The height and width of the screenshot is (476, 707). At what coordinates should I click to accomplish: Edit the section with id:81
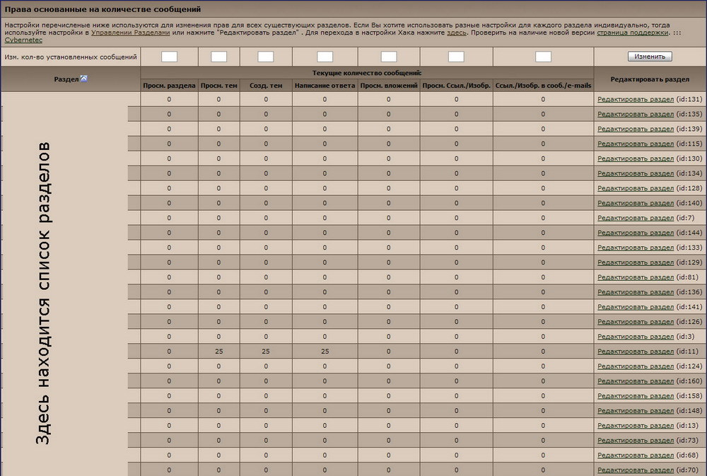[636, 277]
